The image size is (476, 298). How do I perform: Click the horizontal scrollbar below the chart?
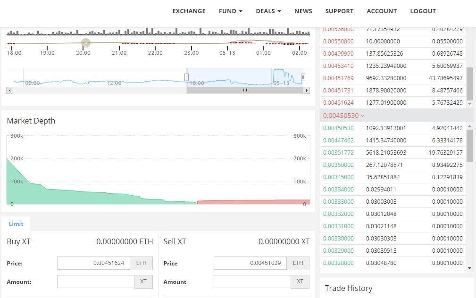coord(245,90)
